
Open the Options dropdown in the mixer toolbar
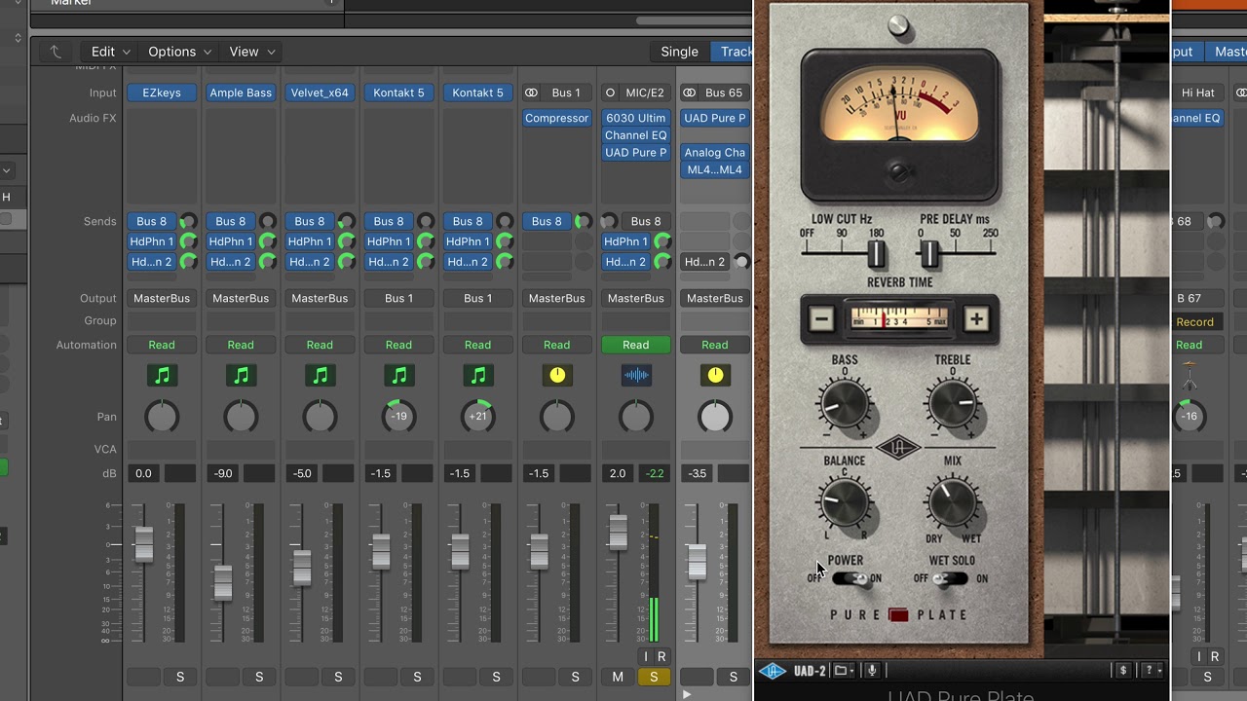(x=179, y=52)
